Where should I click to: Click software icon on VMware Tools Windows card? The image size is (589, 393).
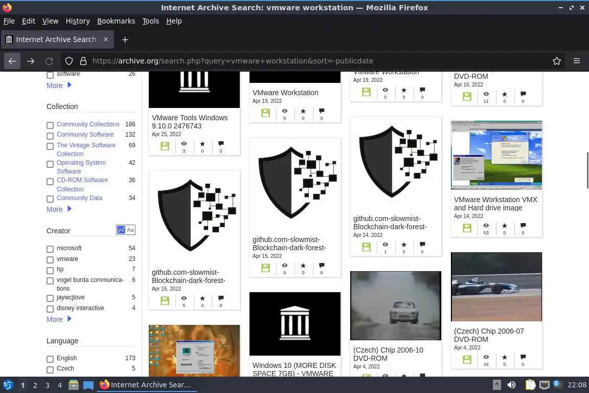[x=165, y=146]
